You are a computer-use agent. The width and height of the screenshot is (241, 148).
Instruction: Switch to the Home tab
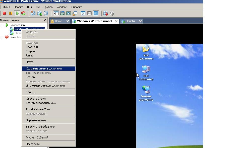coord(60,21)
